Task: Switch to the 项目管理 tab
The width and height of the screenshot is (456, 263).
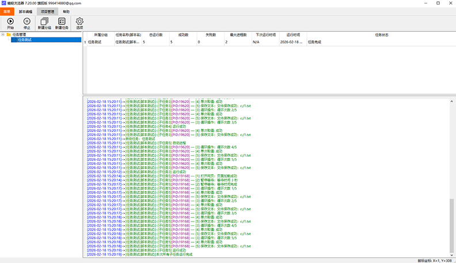Action: [46, 11]
